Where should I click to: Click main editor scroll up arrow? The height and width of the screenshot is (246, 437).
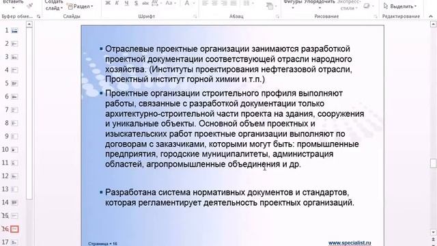point(433,25)
